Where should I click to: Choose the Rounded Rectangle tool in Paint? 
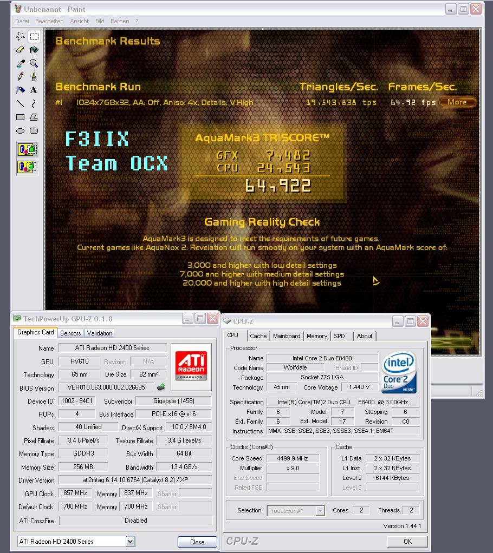coord(34,131)
